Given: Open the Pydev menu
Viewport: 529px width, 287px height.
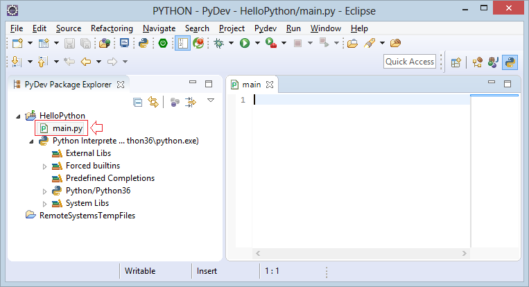Looking at the screenshot, I should point(266,28).
